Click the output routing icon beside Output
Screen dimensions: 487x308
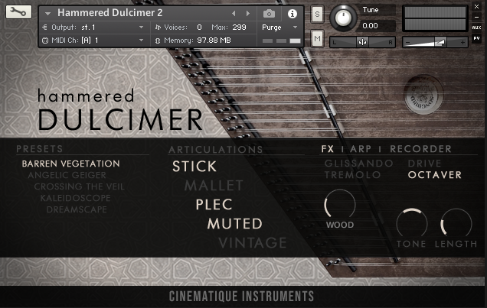tap(44, 28)
